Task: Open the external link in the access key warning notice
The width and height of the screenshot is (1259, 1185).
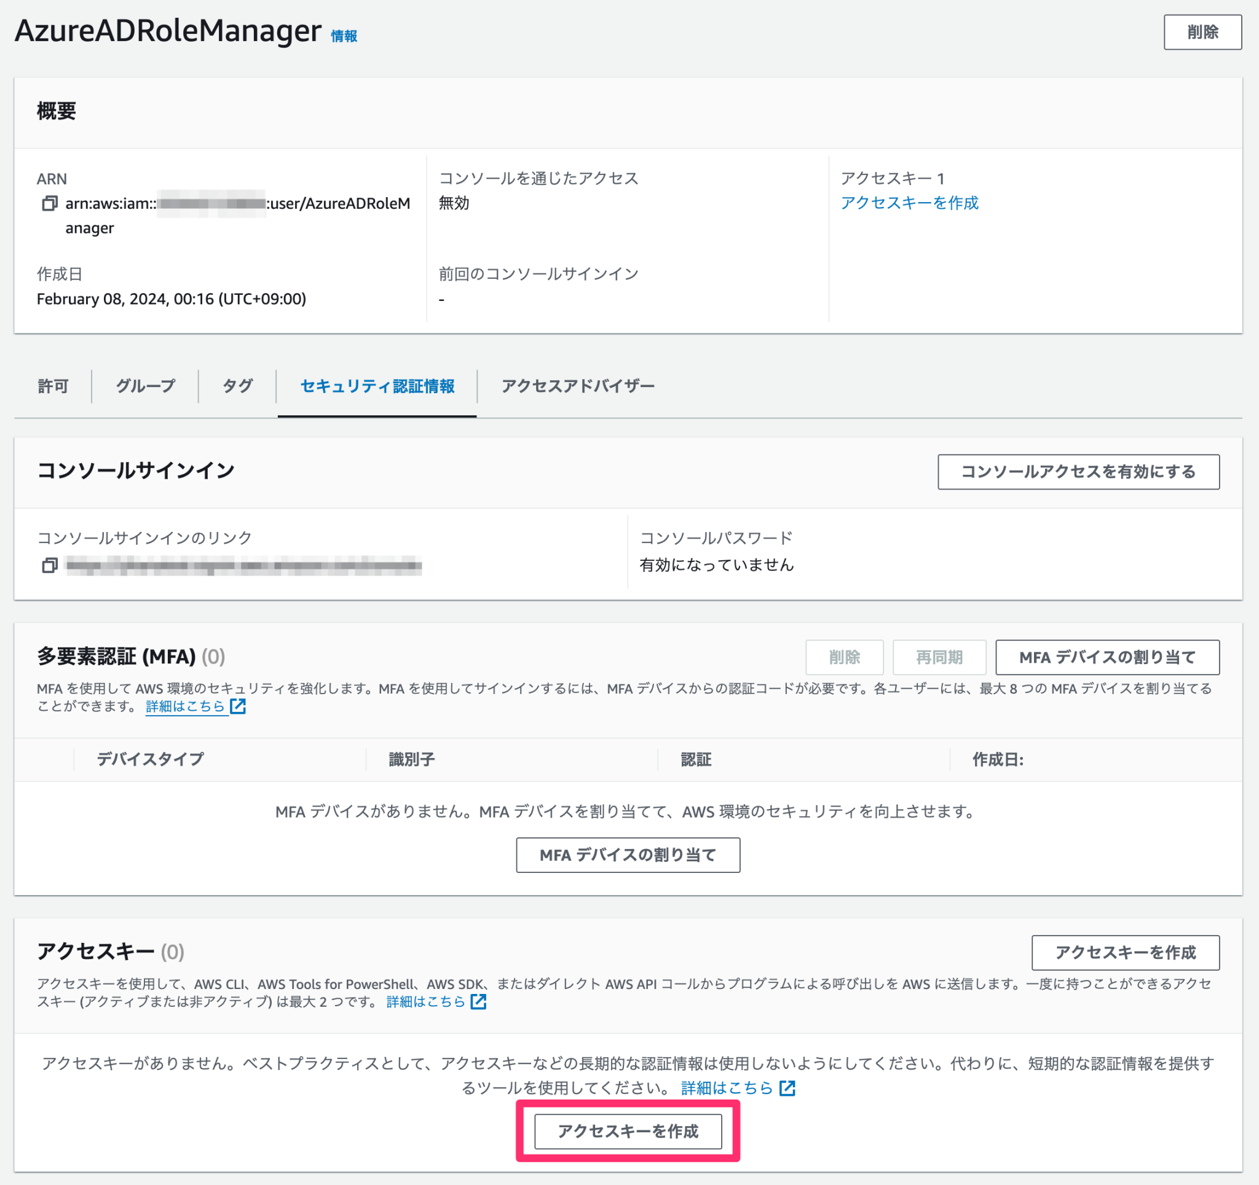Action: point(789,1087)
